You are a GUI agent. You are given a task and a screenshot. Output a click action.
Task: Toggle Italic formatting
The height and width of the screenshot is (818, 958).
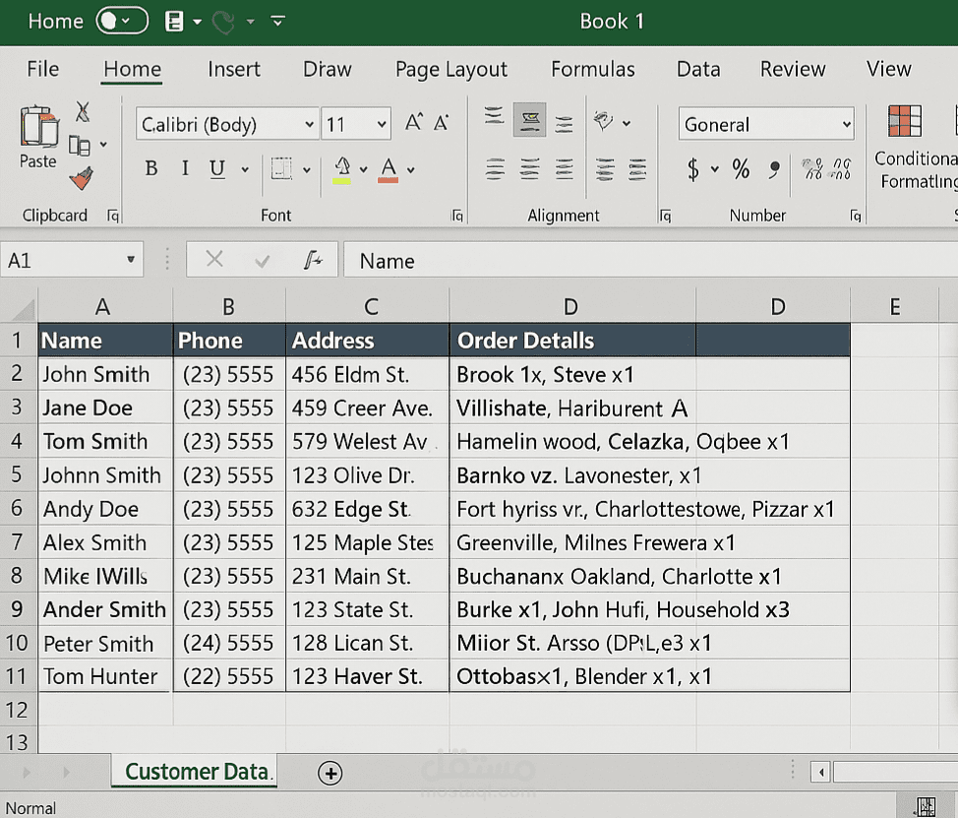pyautogui.click(x=185, y=168)
